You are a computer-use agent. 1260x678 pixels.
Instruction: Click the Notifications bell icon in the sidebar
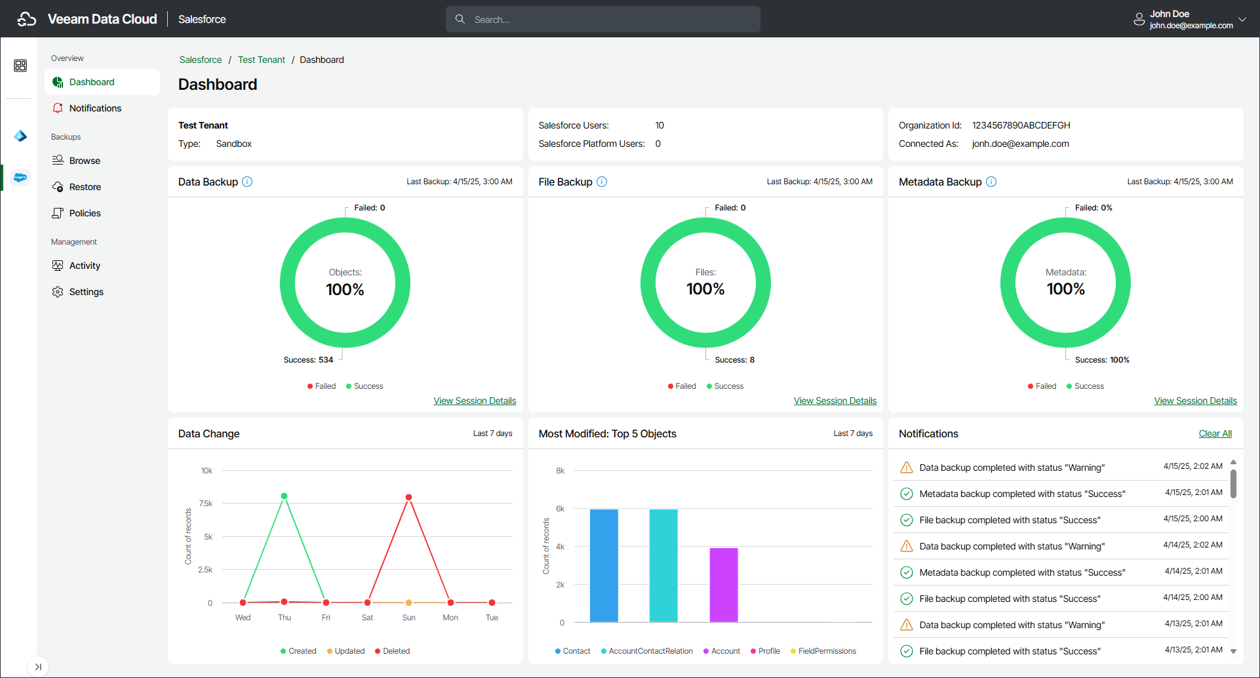click(x=58, y=108)
